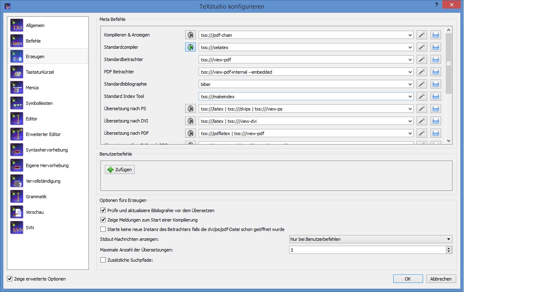Image resolution: width=557 pixels, height=292 pixels.
Task: Configure Standardcompiler with wrench icon
Action: tap(422, 48)
